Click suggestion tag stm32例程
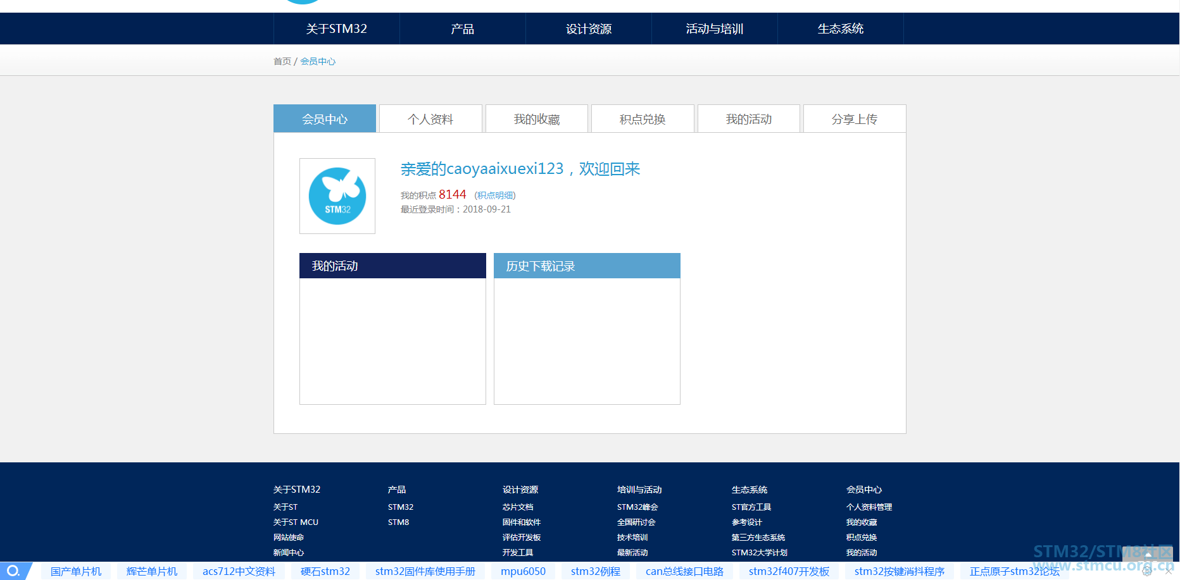 tap(596, 572)
